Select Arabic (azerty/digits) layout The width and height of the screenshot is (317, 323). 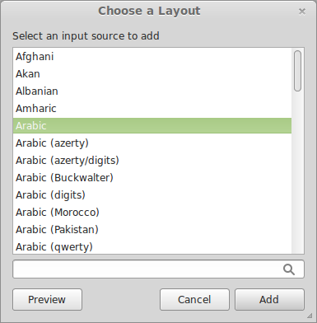[152, 161]
